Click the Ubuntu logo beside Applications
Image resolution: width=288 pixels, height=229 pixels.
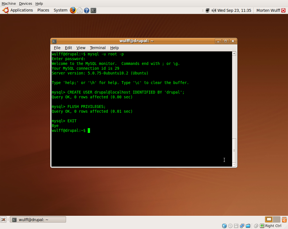point(6,10)
